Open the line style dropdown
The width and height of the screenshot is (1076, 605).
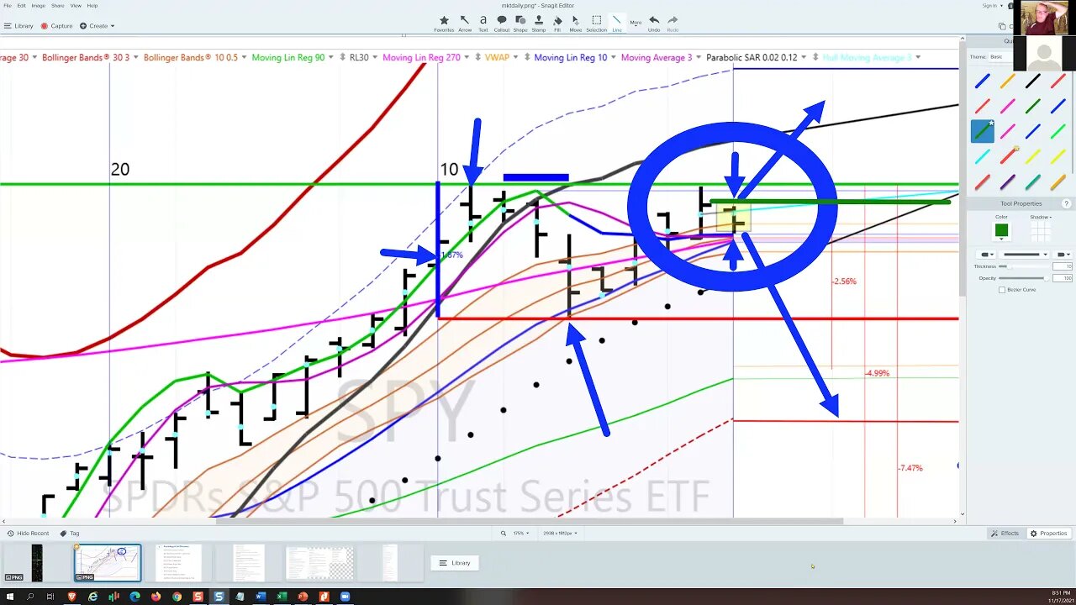[x=1025, y=254]
